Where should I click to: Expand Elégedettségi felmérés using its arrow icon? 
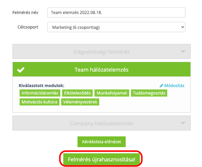tap(183, 51)
